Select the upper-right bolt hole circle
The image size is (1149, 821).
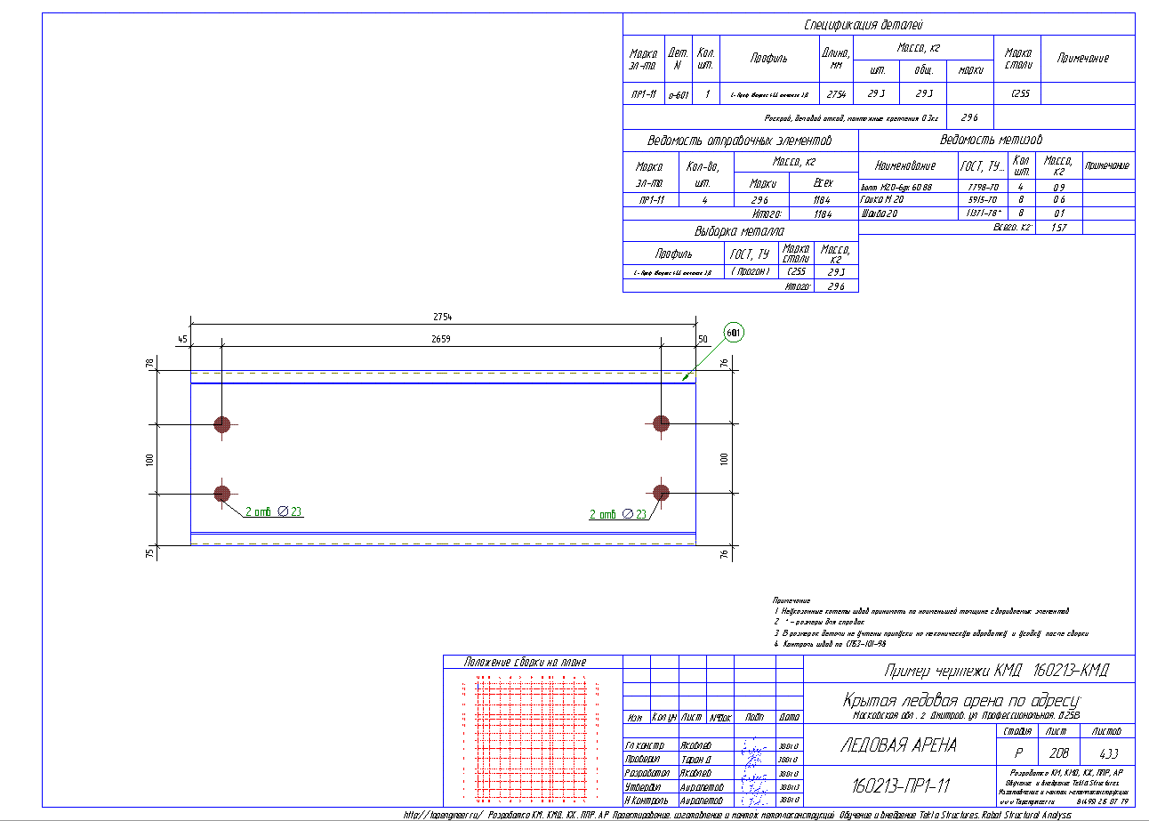(x=661, y=423)
